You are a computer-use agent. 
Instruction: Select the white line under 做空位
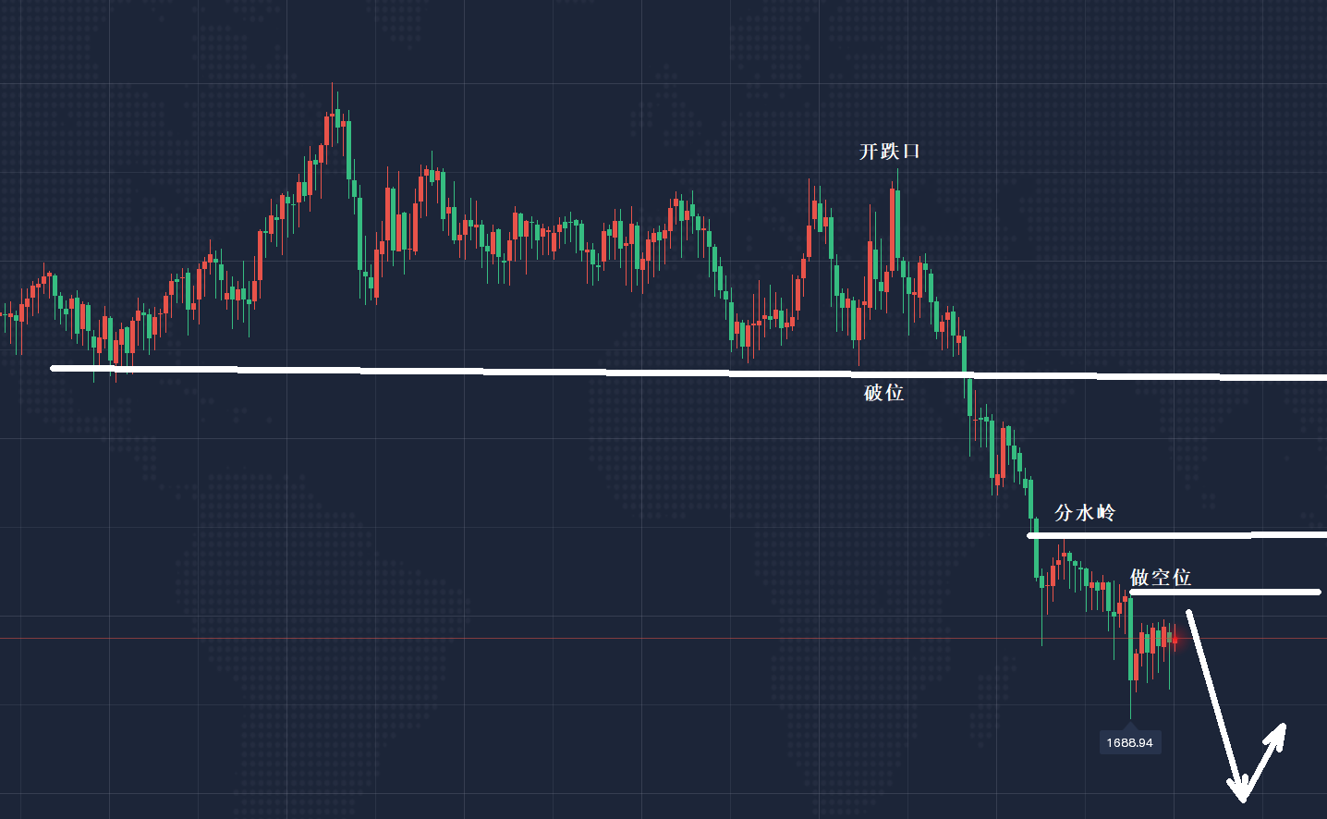(1224, 593)
